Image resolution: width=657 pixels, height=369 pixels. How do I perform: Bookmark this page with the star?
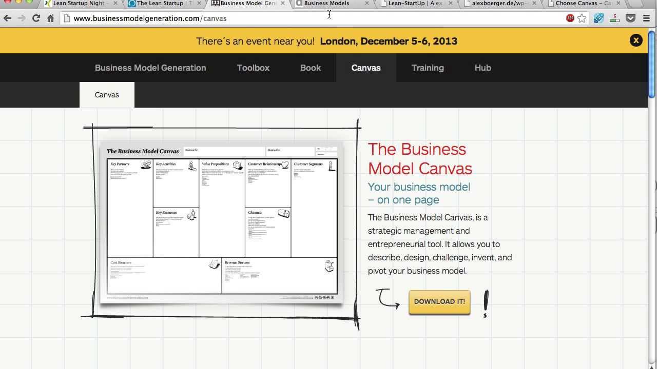click(582, 18)
